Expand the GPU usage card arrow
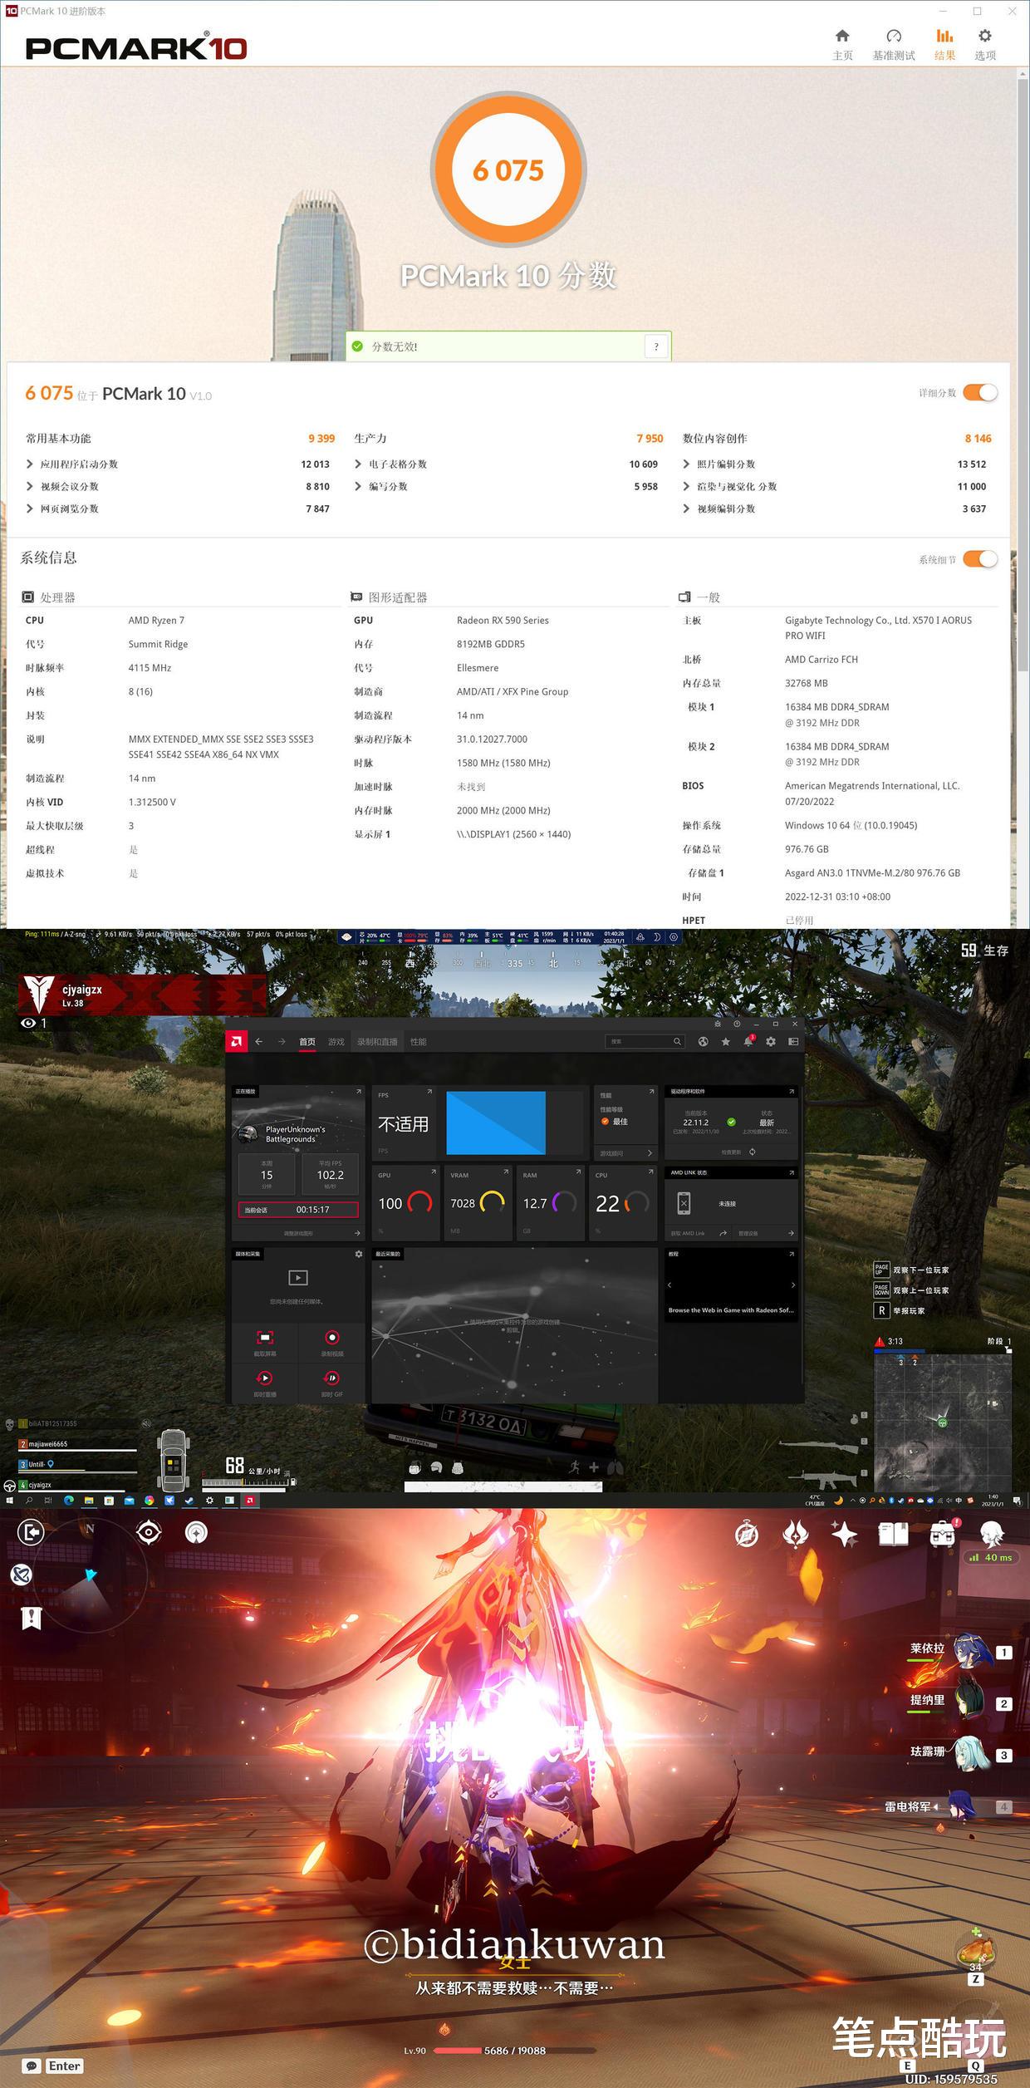Image resolution: width=1030 pixels, height=2088 pixels. point(434,1172)
